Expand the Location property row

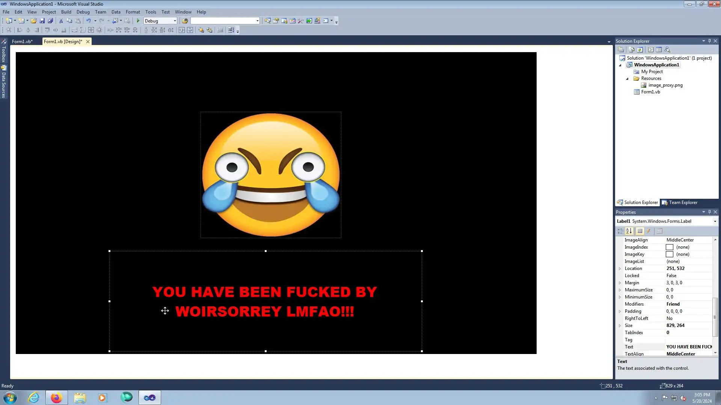pyautogui.click(x=620, y=268)
